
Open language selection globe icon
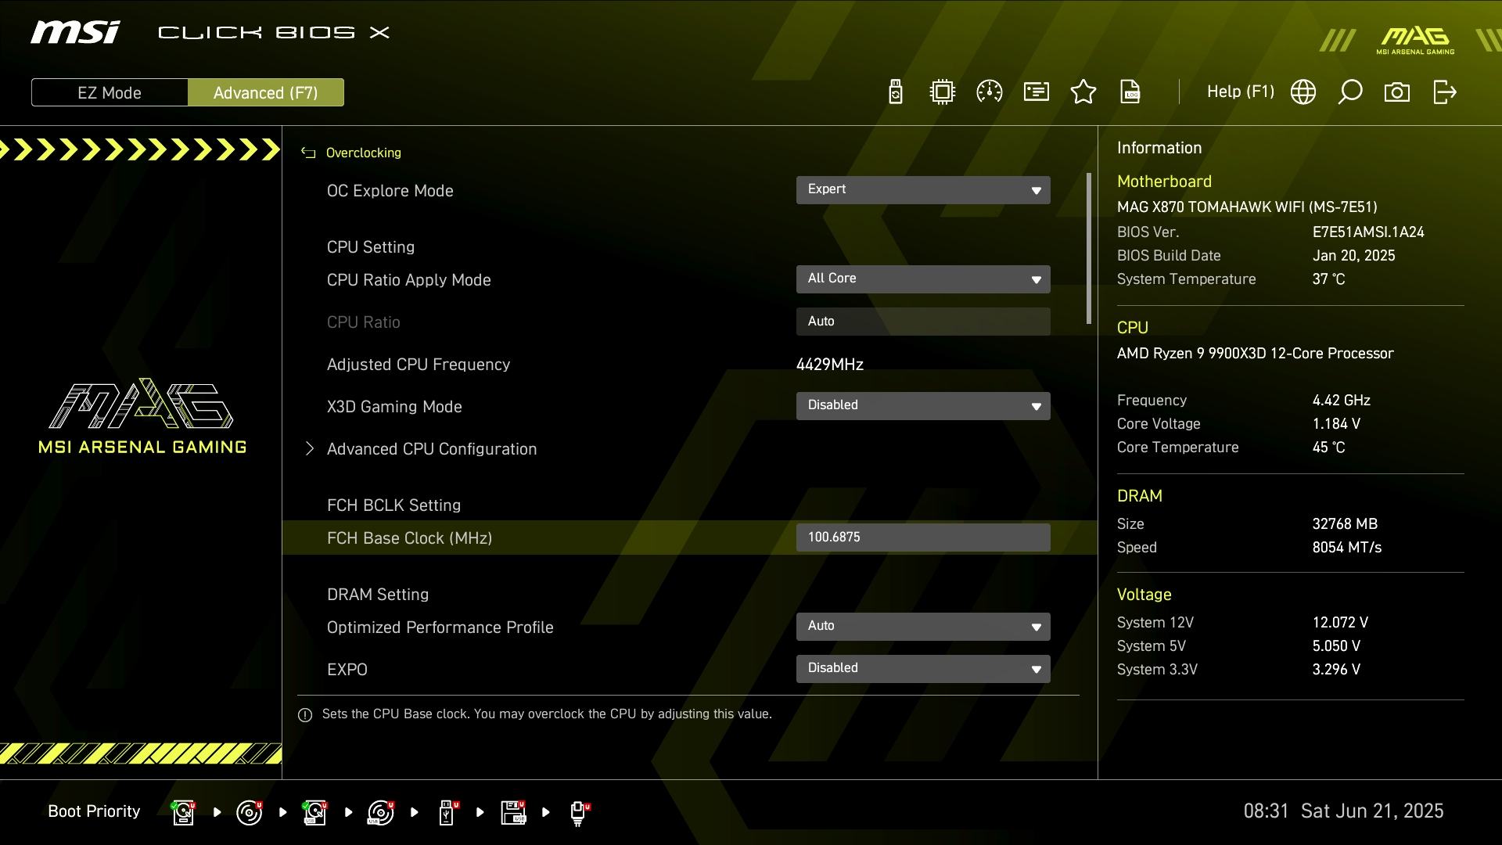click(1303, 92)
